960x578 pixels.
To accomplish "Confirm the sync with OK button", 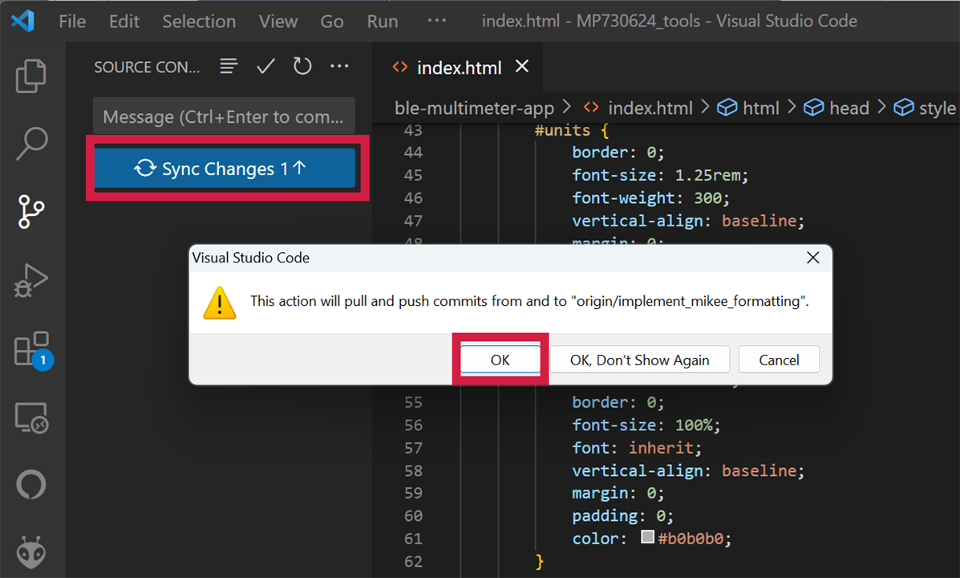I will point(500,360).
